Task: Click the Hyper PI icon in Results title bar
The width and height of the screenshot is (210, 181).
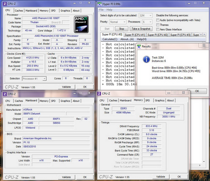Action: (x=139, y=46)
